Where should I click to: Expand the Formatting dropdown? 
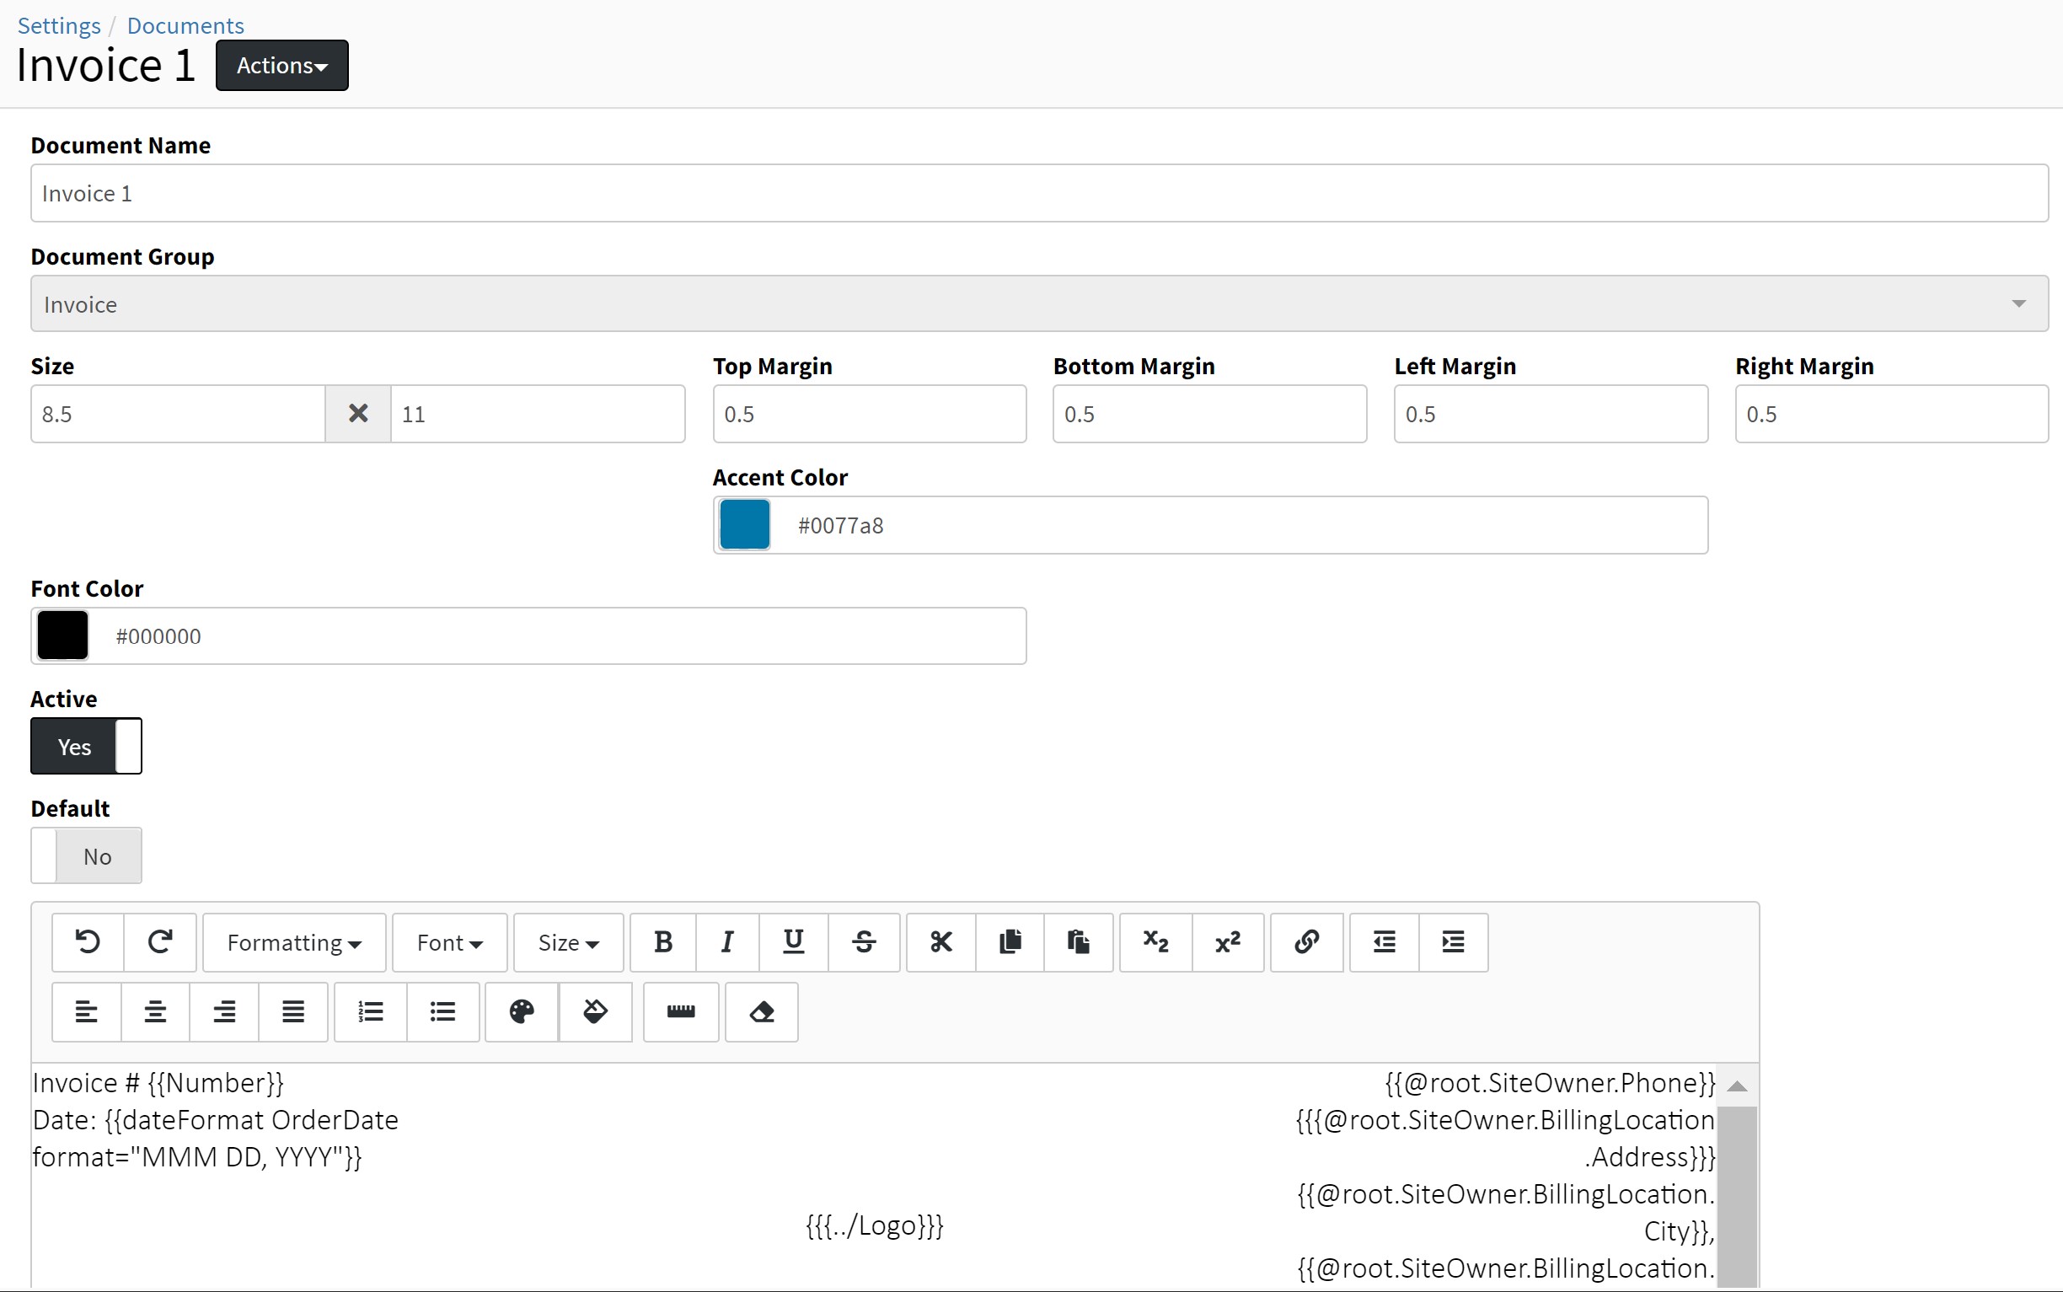pos(294,941)
